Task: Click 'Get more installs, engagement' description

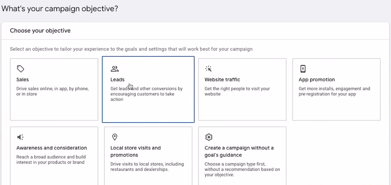Action: click(x=334, y=91)
